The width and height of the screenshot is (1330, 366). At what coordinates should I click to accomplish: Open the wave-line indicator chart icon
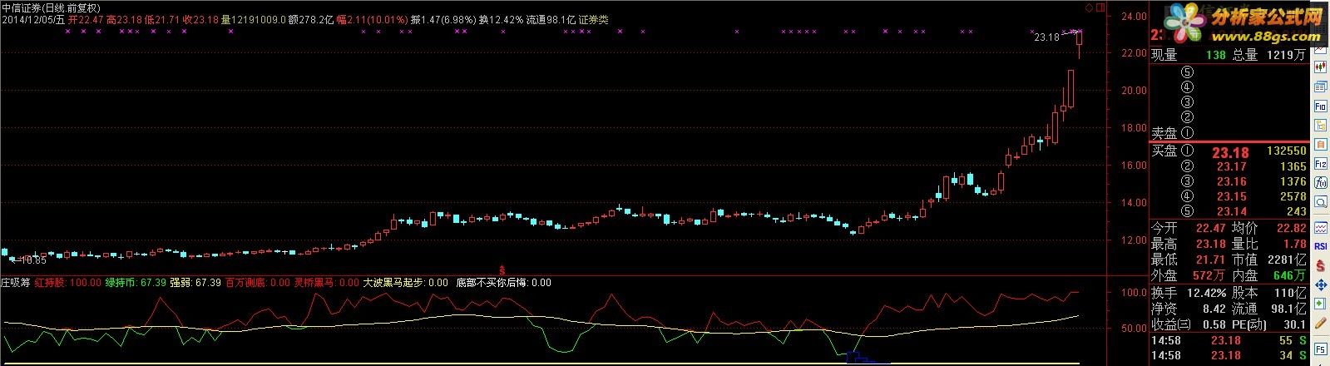tap(1320, 229)
